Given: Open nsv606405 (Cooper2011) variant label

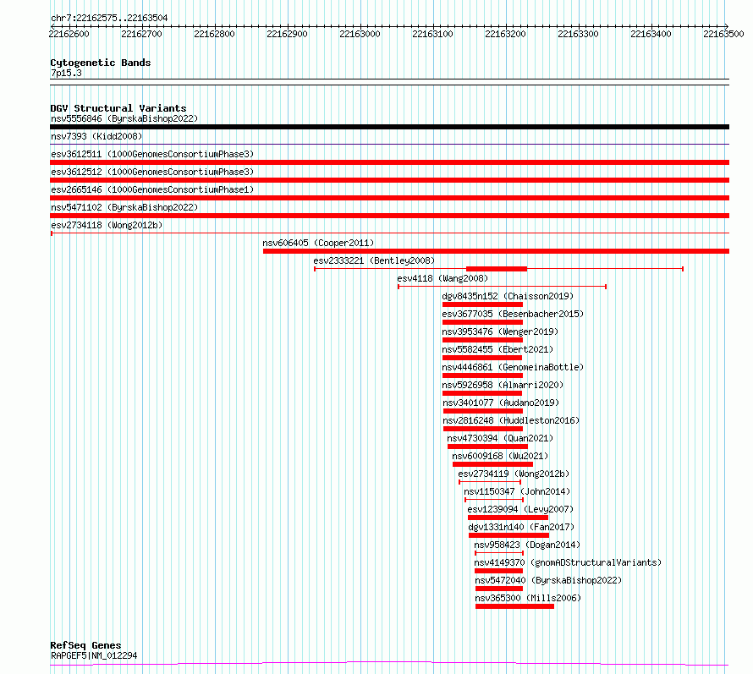Looking at the screenshot, I should coord(318,243).
